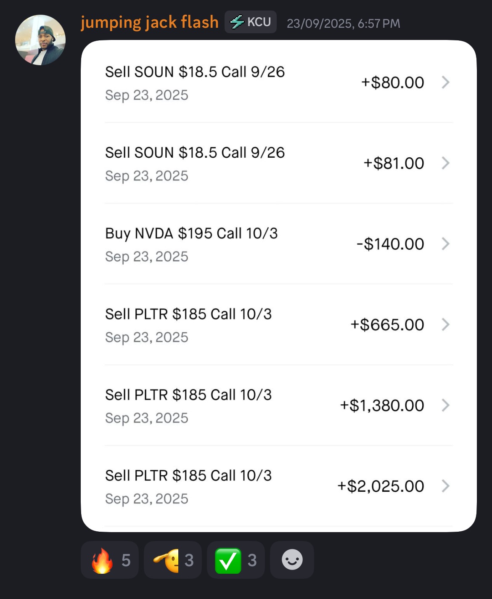
Task: Click the +$1,380.00 profit amount
Action: [x=382, y=406]
